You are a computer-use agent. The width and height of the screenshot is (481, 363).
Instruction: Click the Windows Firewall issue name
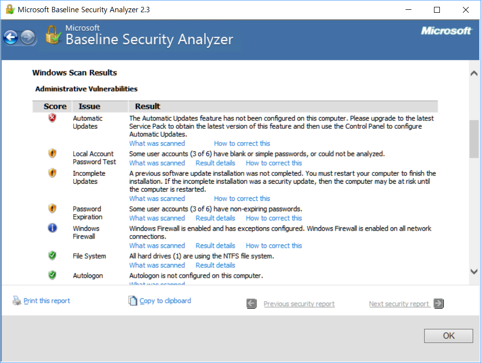coord(86,233)
